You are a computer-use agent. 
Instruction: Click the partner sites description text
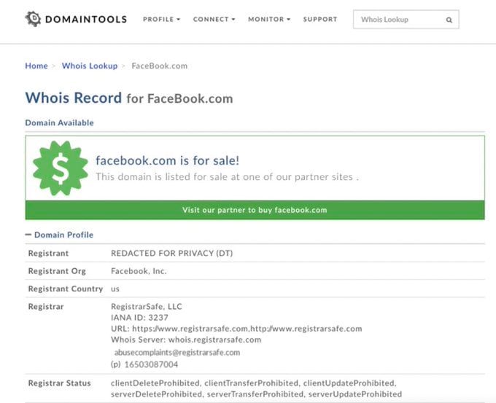[x=228, y=177]
